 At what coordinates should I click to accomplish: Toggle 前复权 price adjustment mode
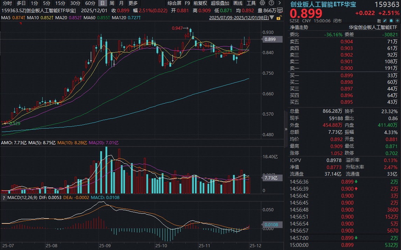pos(200,3)
